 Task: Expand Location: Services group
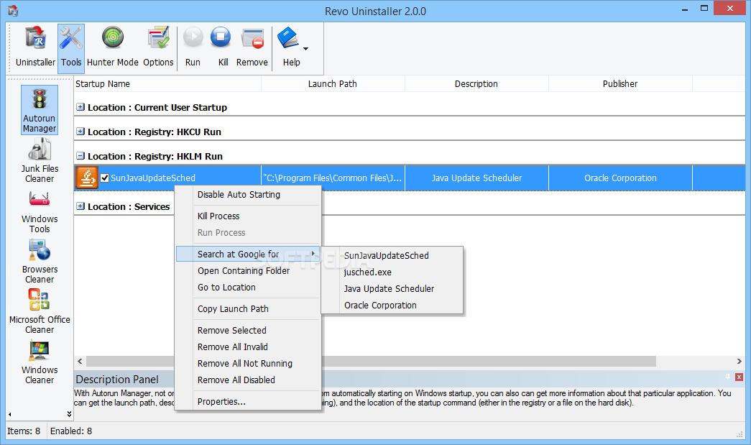click(80, 206)
